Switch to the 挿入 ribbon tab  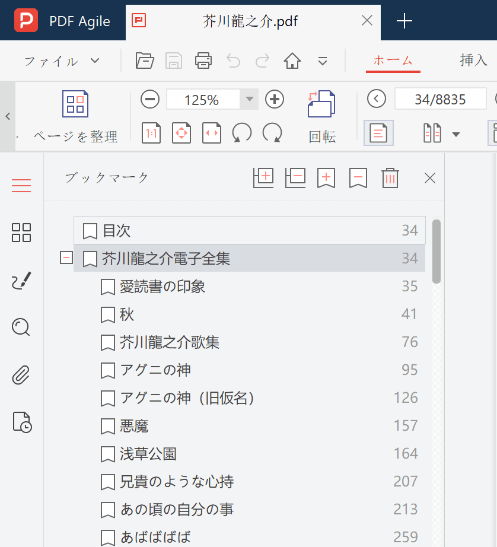click(474, 60)
